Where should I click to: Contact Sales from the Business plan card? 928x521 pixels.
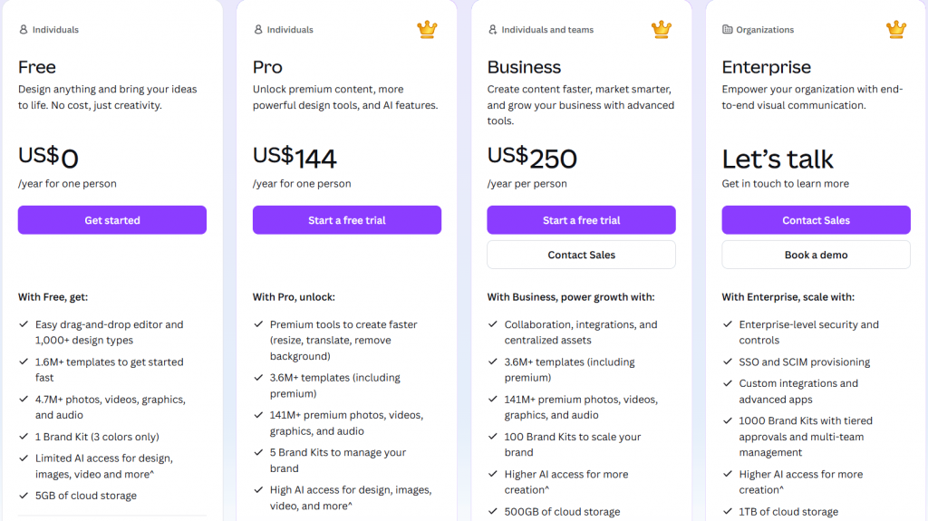click(581, 255)
